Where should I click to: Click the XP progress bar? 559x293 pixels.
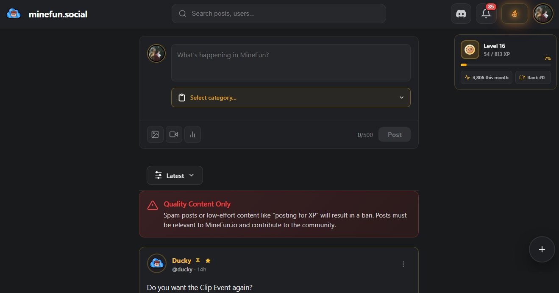coord(506,65)
